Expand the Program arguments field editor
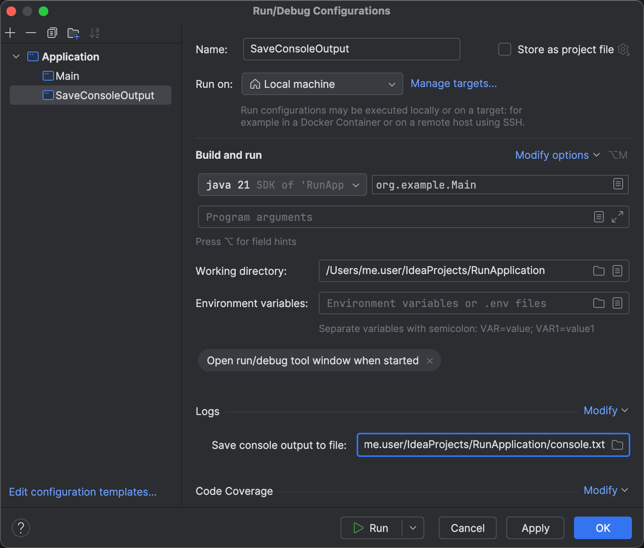 click(617, 217)
